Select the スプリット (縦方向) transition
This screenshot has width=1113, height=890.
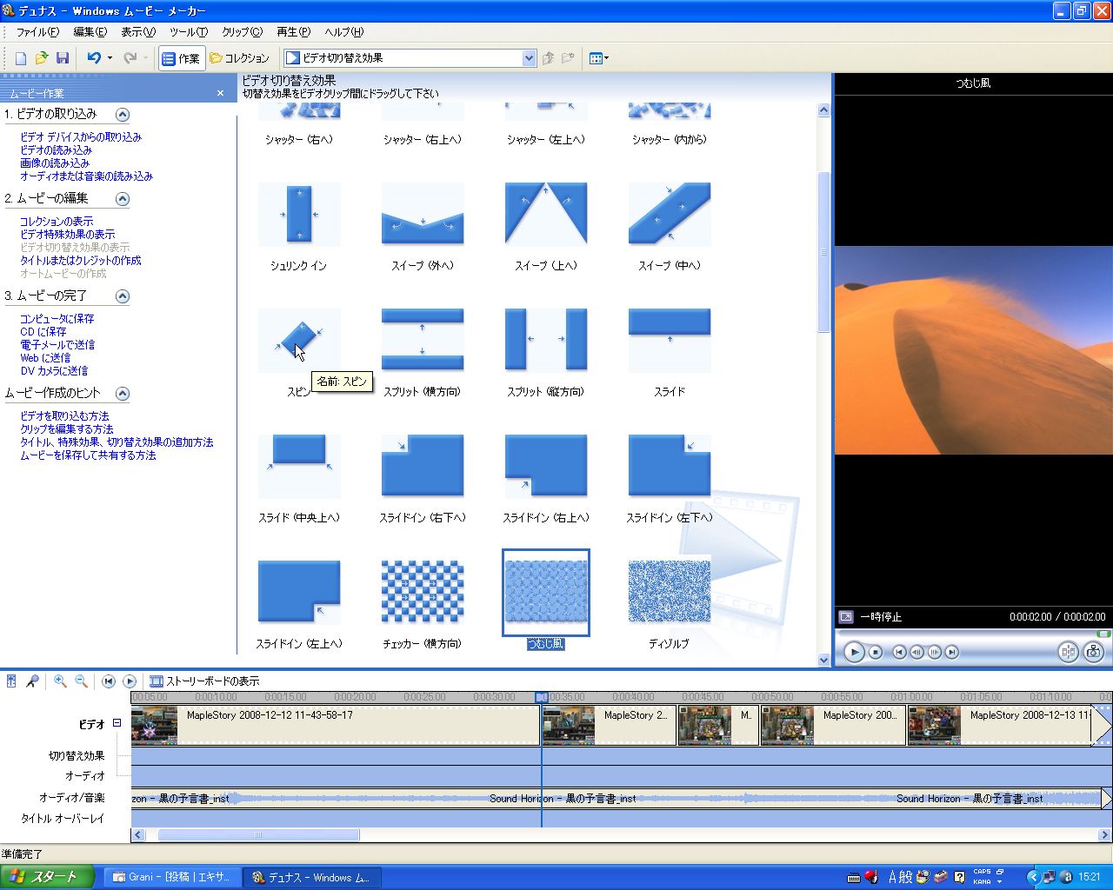click(546, 340)
